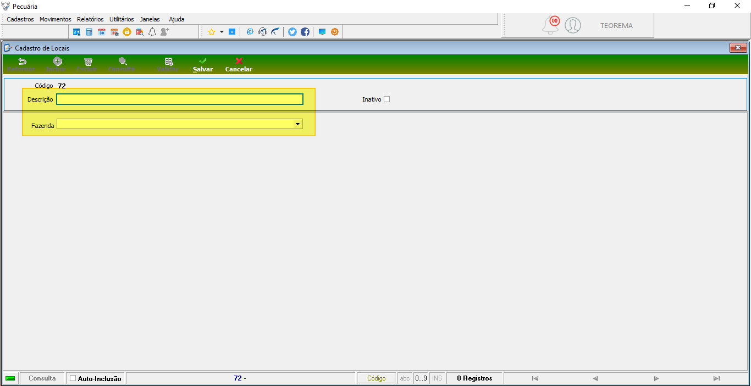Click the add user icon
751x386 pixels.
pos(165,32)
